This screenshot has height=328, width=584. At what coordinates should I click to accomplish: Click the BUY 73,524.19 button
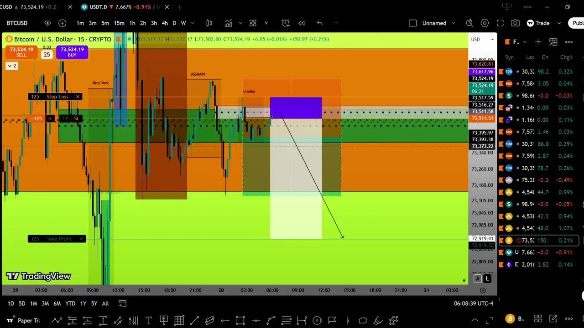(x=72, y=52)
